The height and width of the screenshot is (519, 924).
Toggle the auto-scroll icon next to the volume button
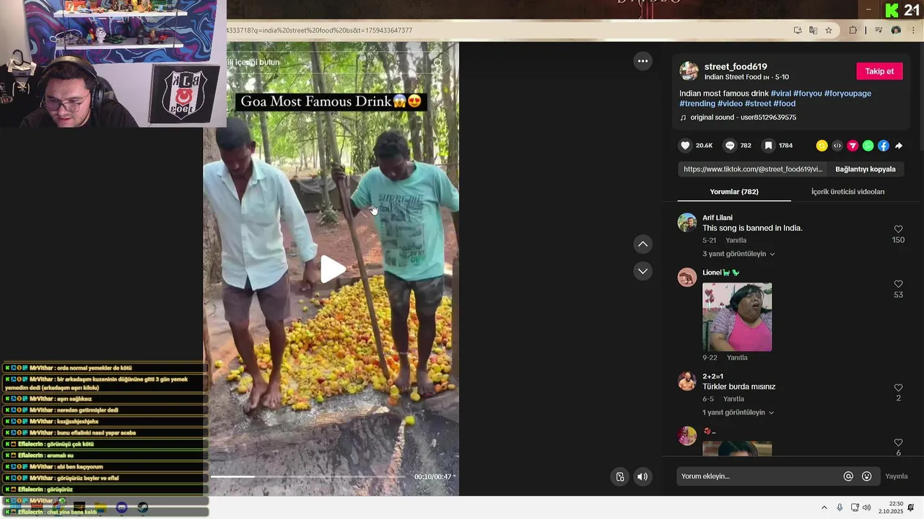pos(620,476)
